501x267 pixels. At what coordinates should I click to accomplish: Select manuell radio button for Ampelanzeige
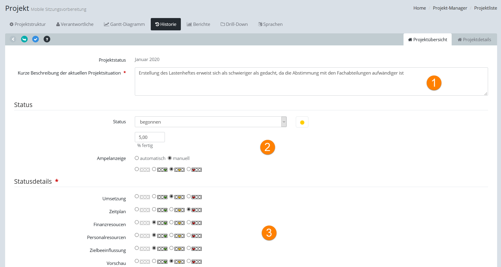[x=170, y=158]
